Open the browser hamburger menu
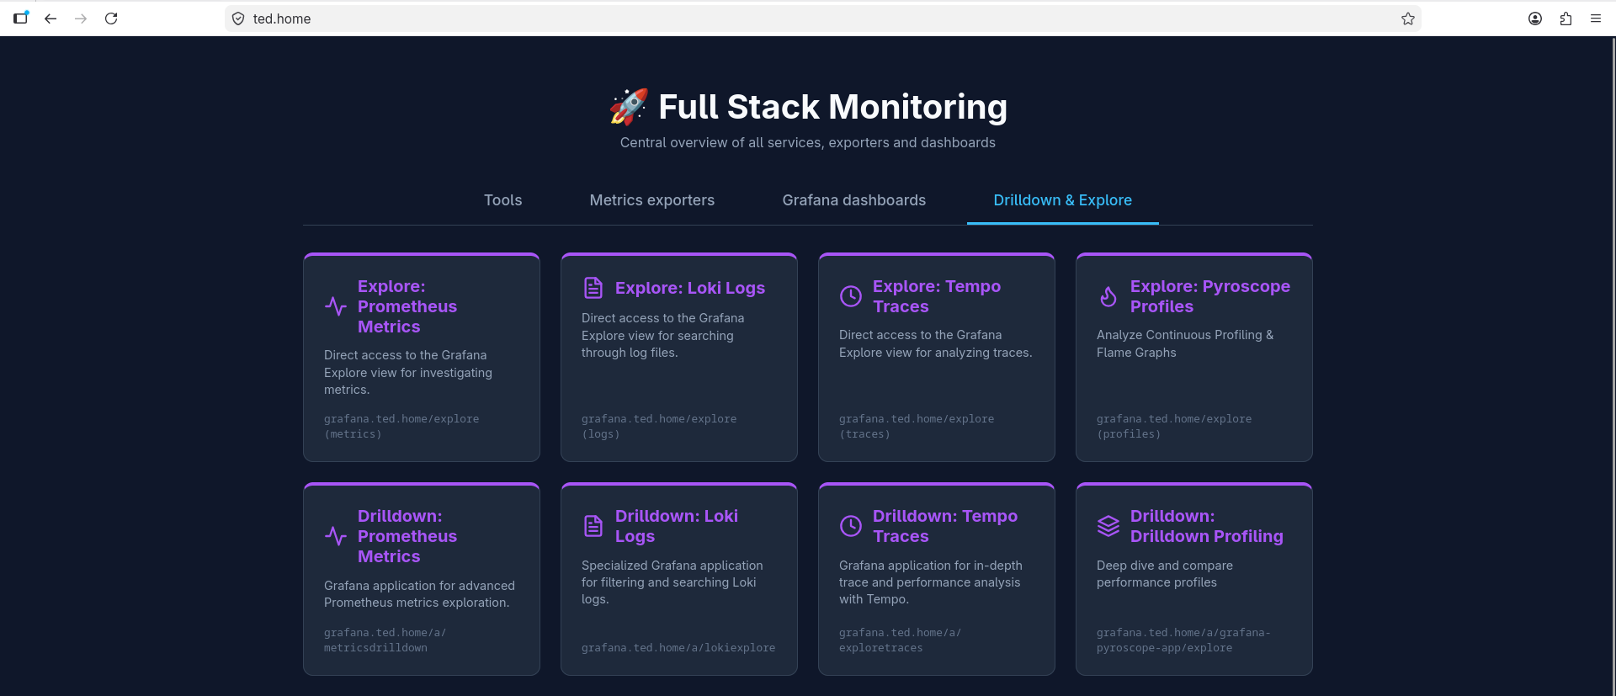This screenshot has width=1616, height=696. (1596, 19)
